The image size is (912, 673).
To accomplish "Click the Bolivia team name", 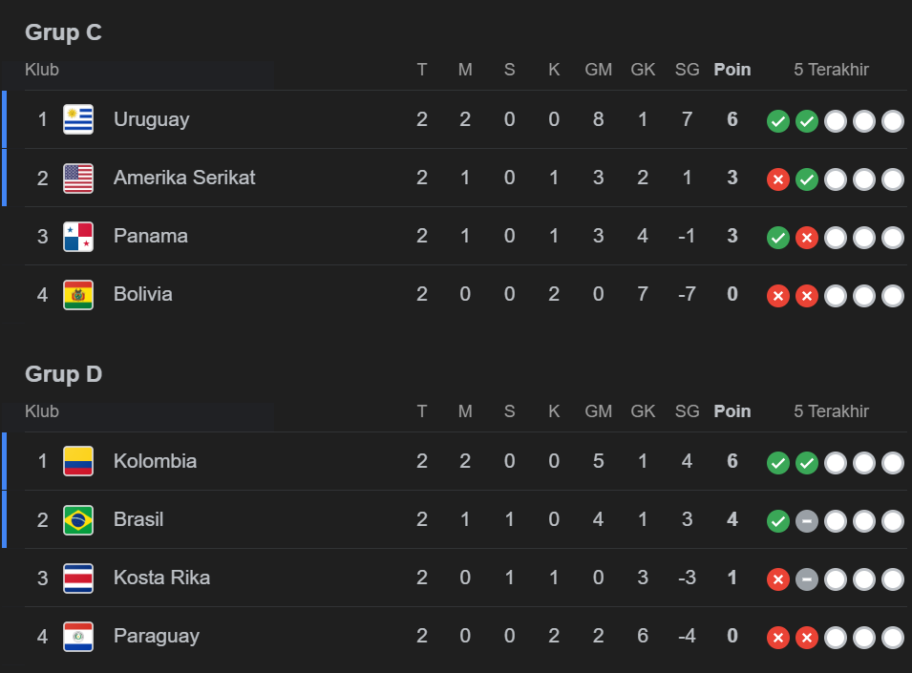I will pyautogui.click(x=142, y=294).
